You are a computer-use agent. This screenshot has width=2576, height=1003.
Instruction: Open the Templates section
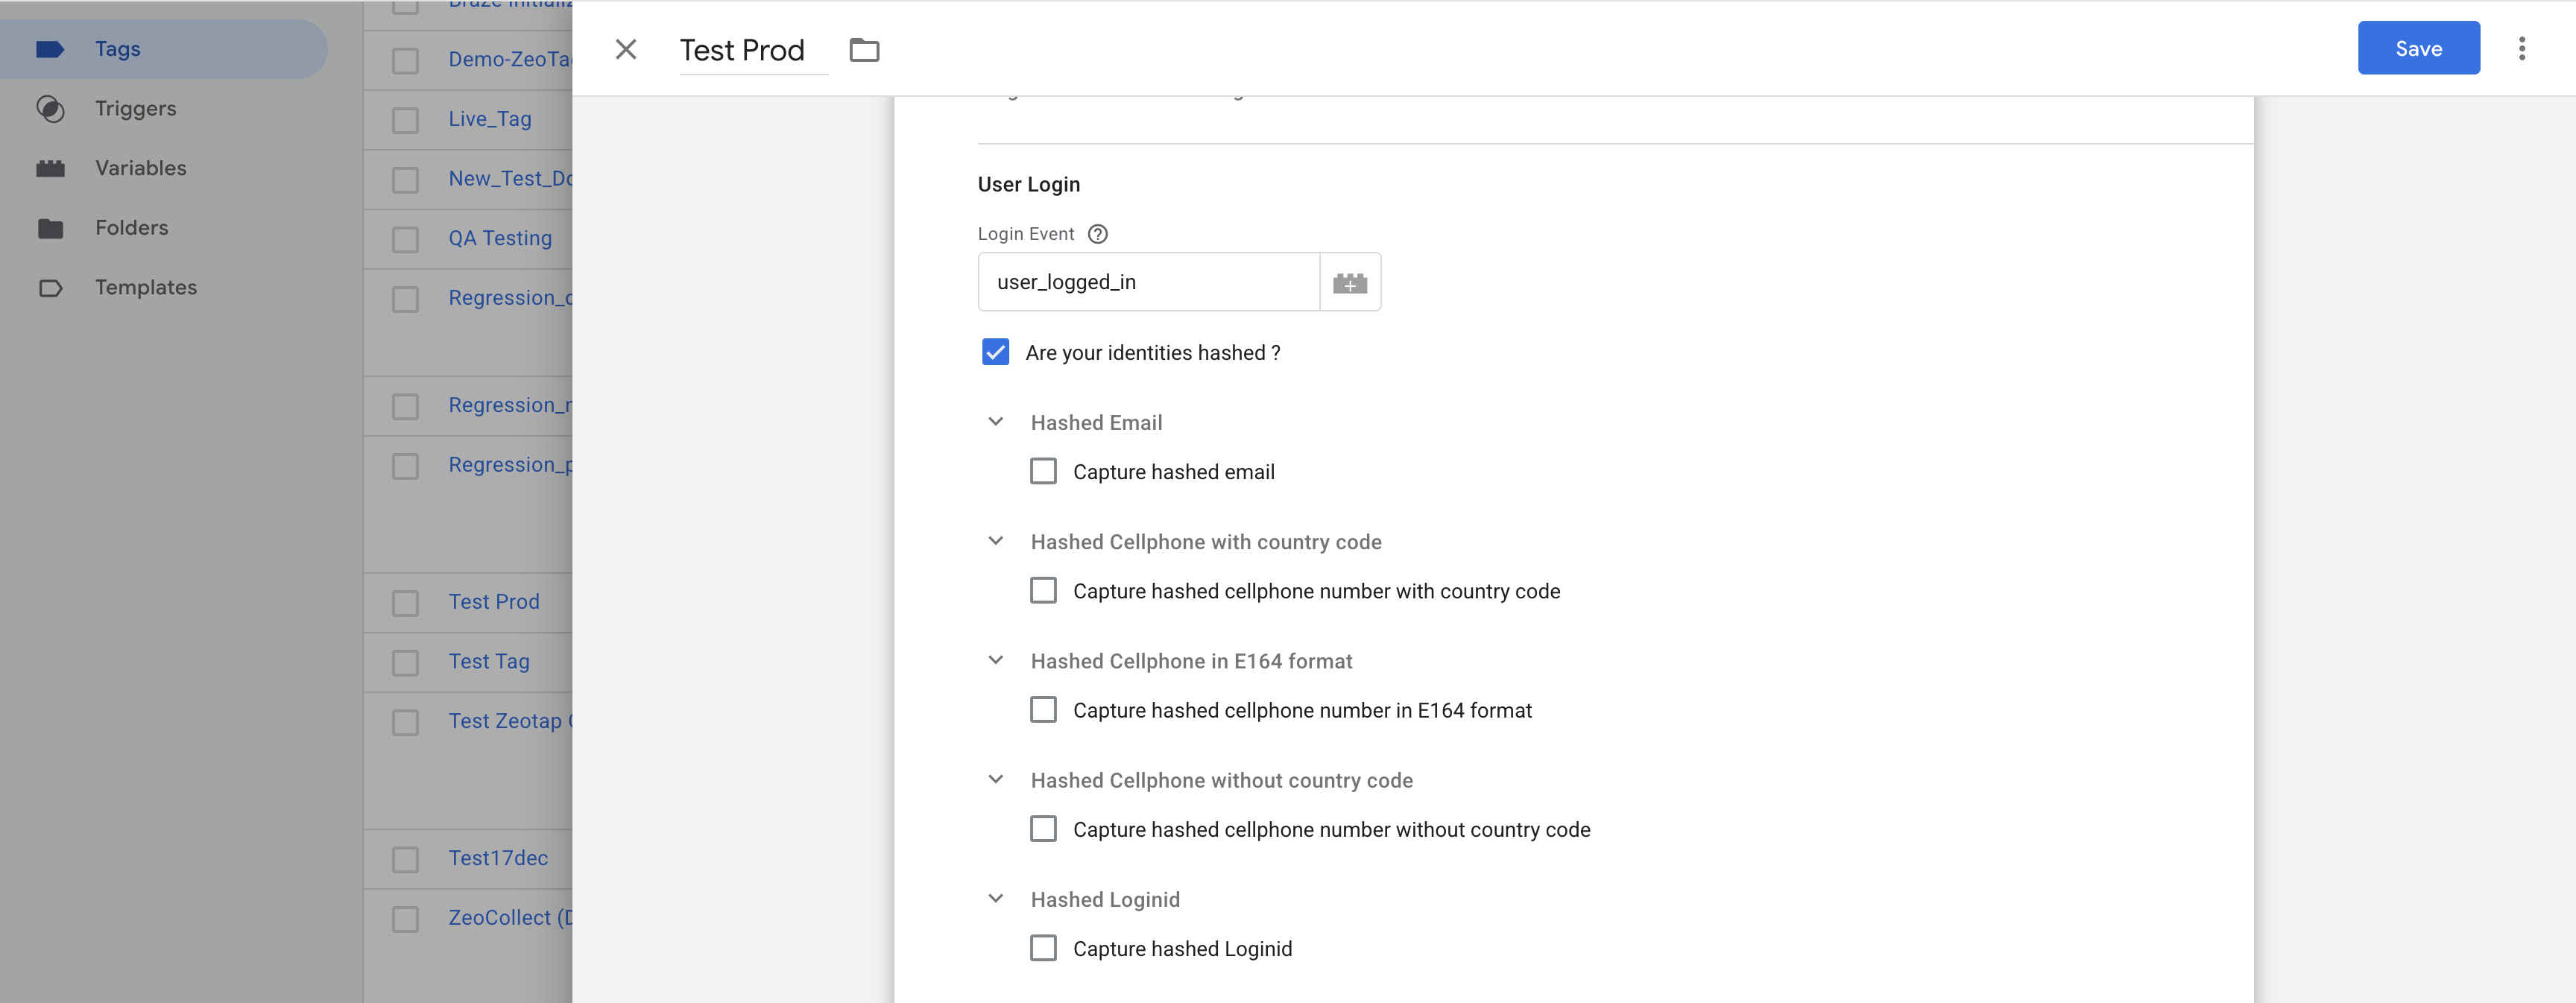click(x=146, y=287)
